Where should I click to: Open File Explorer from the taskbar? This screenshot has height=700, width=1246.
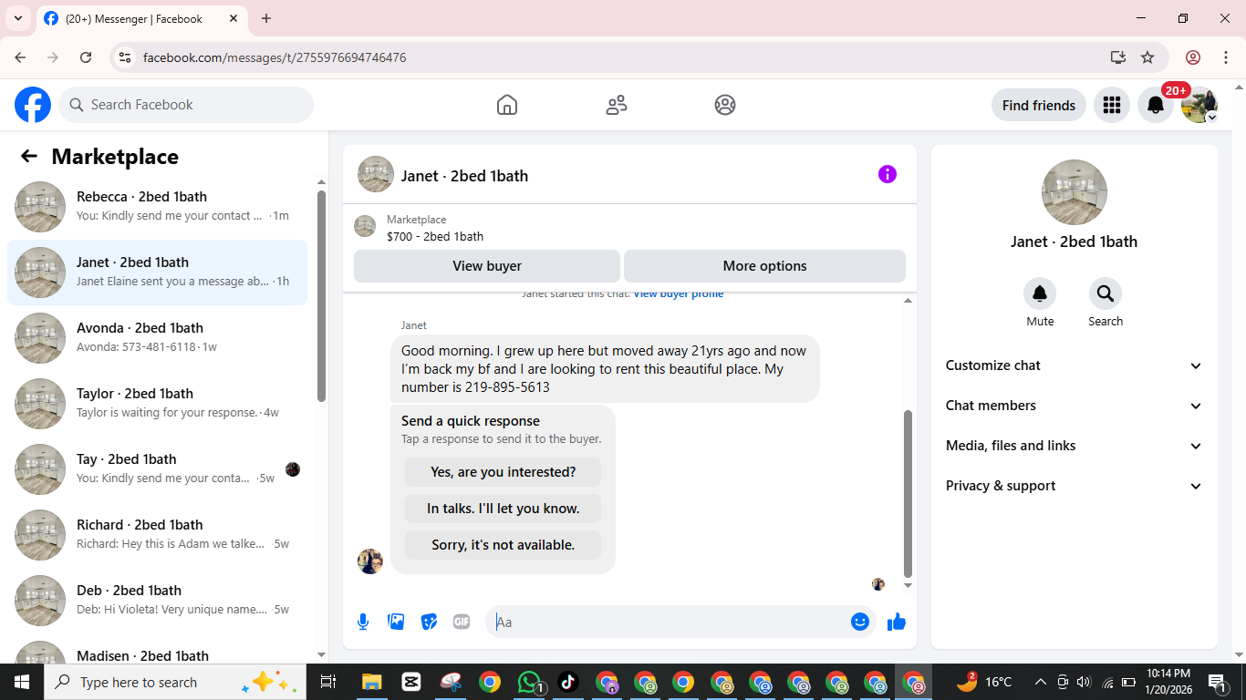(371, 682)
